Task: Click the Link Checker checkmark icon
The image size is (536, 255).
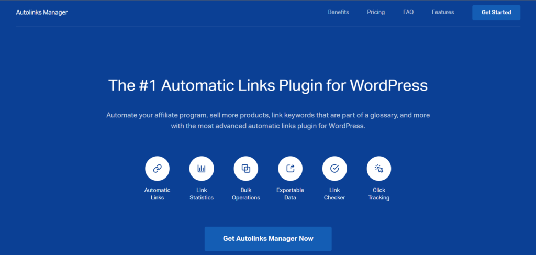Action: (x=334, y=169)
